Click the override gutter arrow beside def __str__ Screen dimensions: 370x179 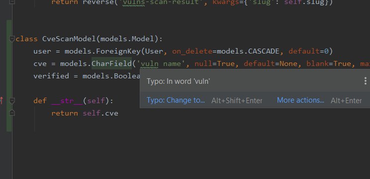[x=1, y=101]
